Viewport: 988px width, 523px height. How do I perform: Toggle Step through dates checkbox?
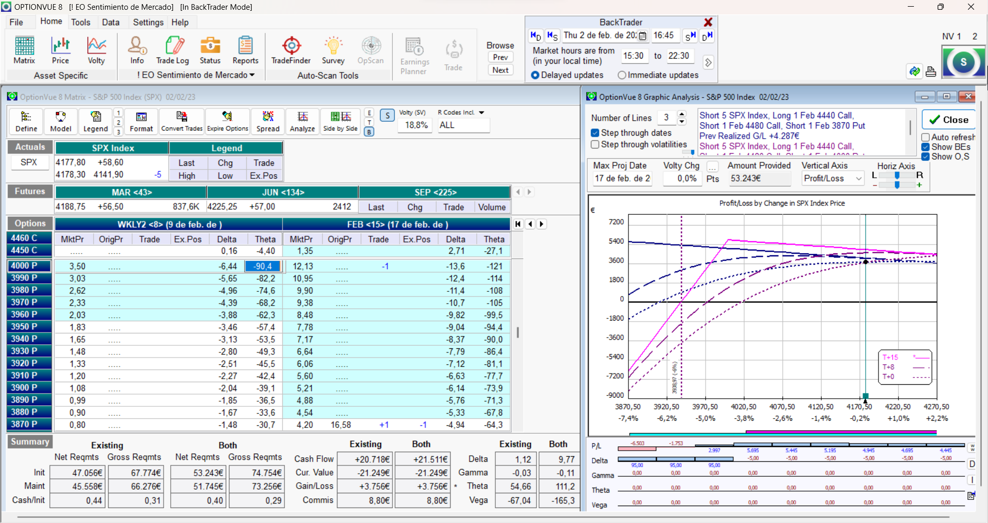(x=595, y=133)
